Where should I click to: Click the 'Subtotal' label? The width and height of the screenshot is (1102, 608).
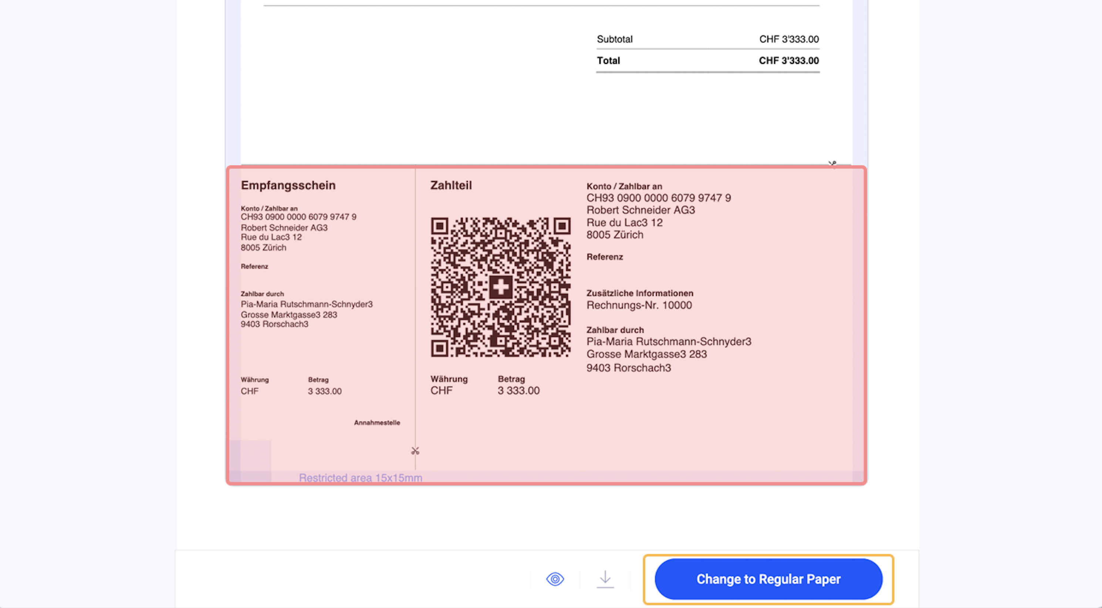(x=614, y=39)
